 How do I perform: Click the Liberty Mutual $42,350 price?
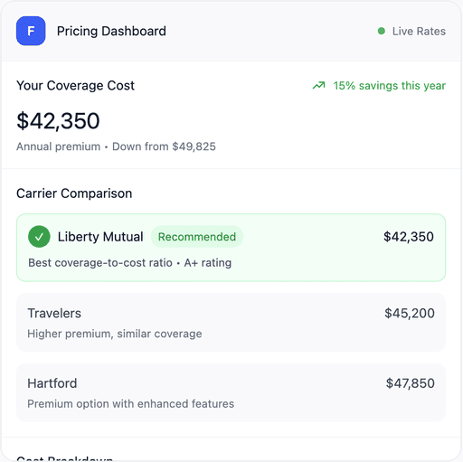[x=409, y=237]
